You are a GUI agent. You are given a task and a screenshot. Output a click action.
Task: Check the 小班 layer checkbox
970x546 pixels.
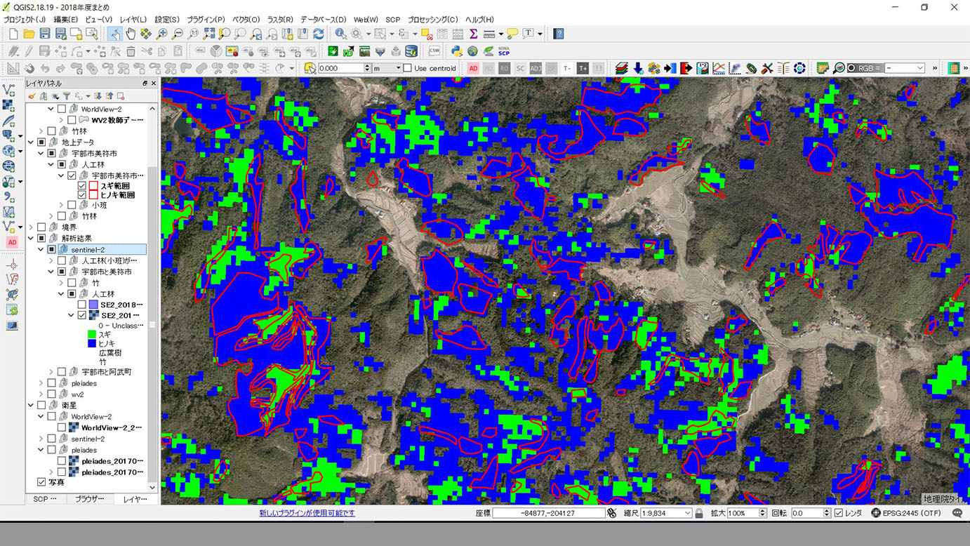coord(72,206)
